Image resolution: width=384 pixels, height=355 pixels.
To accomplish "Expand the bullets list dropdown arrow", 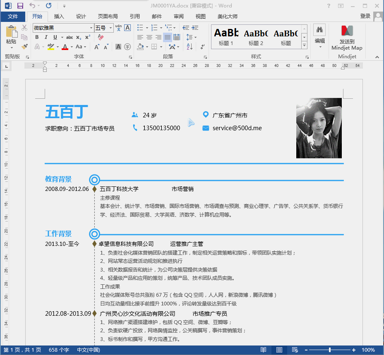I will [x=147, y=28].
